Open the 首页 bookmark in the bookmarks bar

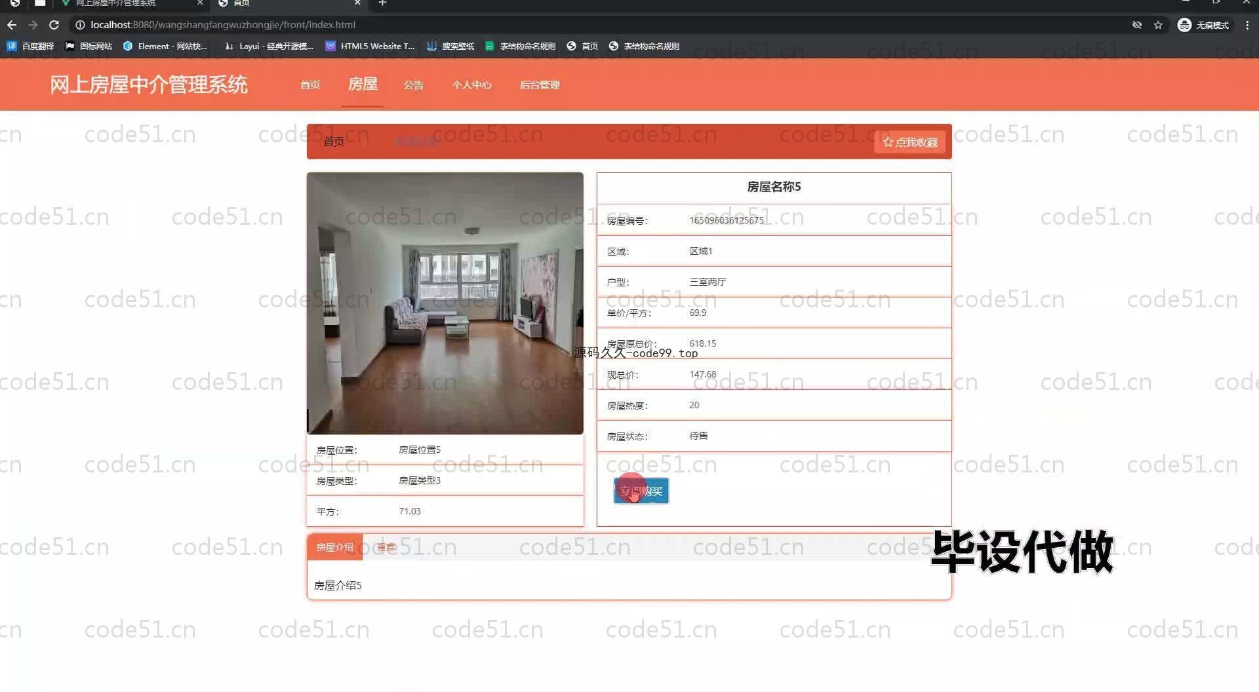pyautogui.click(x=582, y=46)
